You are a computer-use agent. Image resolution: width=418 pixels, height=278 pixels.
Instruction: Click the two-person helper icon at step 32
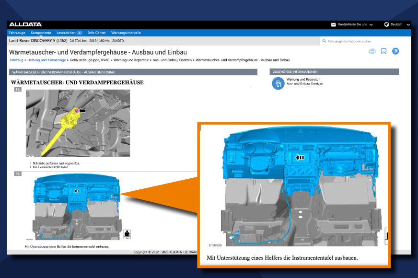coord(127,234)
